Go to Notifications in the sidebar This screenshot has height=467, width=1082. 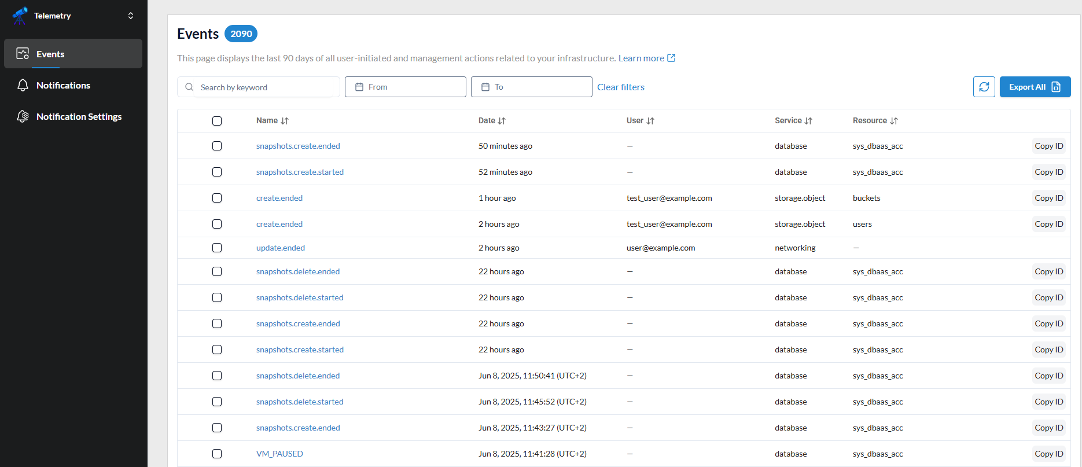63,85
